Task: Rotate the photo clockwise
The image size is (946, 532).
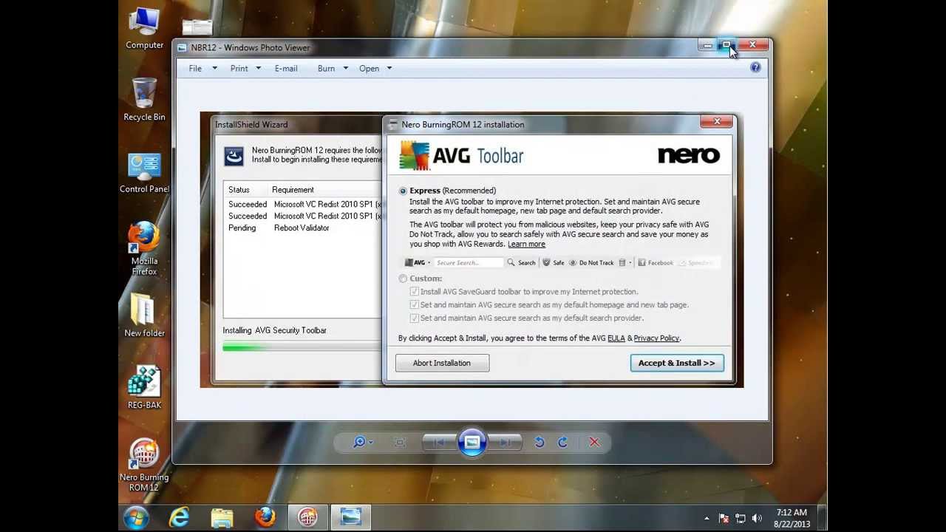Action: coord(562,442)
